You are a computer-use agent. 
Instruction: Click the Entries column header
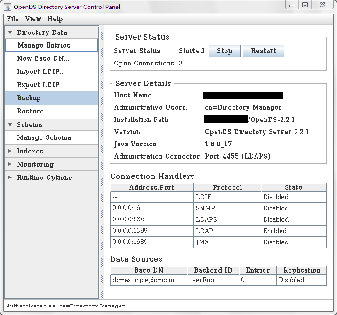(258, 270)
